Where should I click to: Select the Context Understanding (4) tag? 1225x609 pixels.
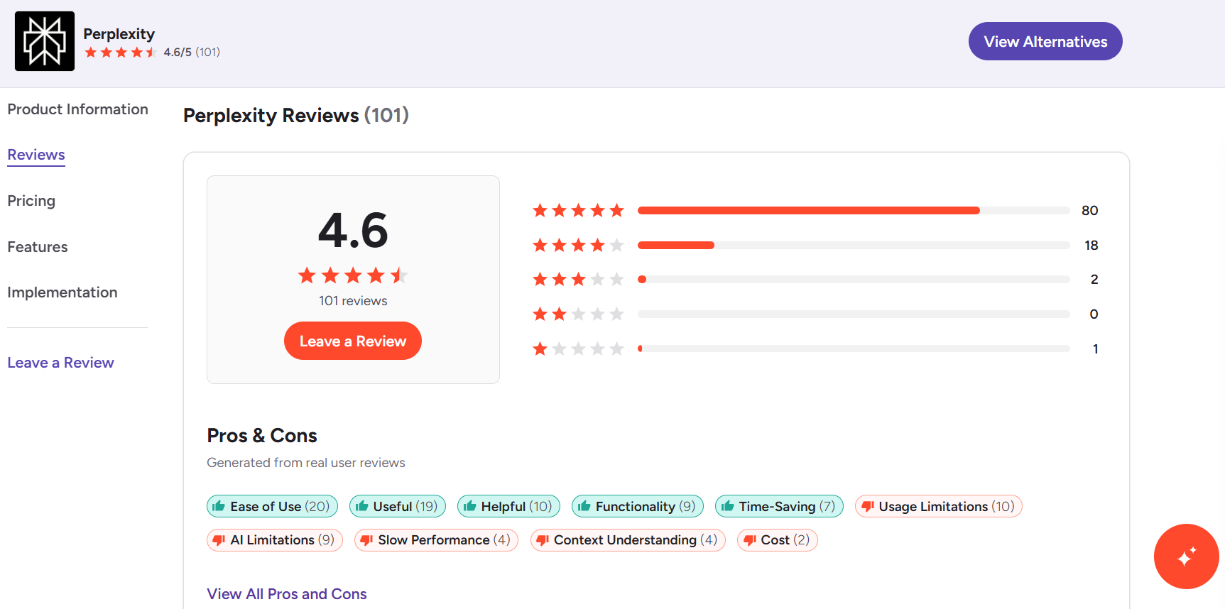coord(628,540)
